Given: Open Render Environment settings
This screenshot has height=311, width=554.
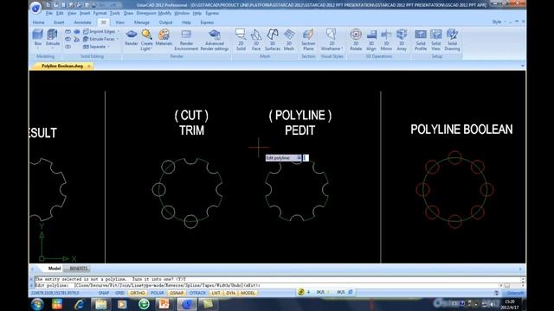Looking at the screenshot, I should pos(186,40).
